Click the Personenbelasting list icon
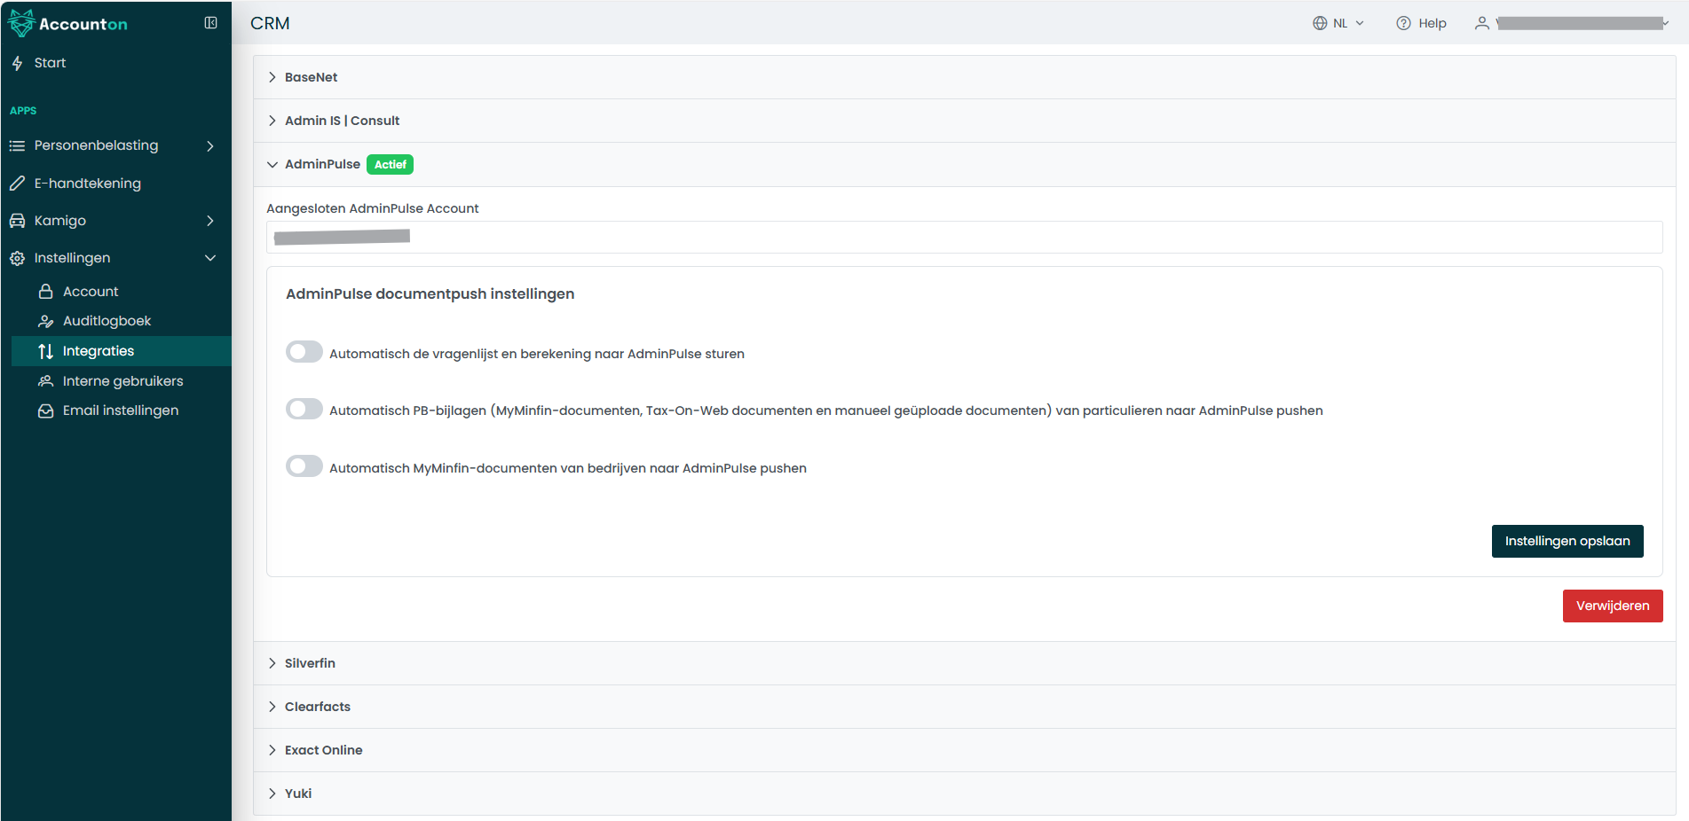The image size is (1689, 821). pos(17,145)
